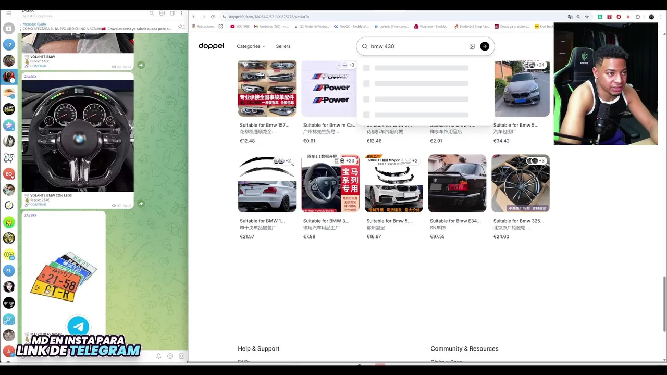Click the green extension icon

click(600, 17)
